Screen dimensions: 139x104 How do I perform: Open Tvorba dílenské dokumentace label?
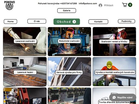pos(114,102)
